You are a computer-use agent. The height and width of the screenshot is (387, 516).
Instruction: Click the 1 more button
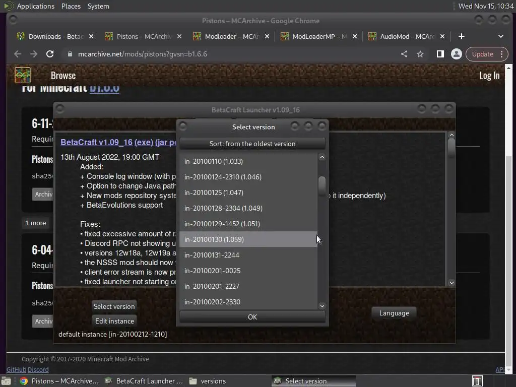(36, 223)
